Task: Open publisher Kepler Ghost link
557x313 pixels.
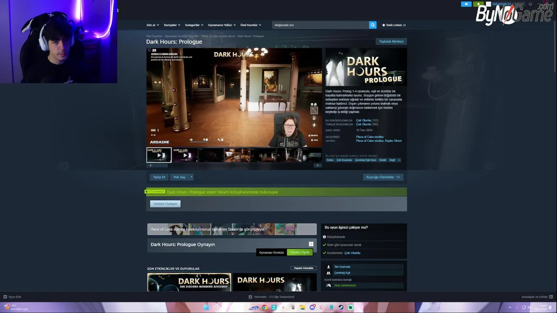Action: pos(394,141)
